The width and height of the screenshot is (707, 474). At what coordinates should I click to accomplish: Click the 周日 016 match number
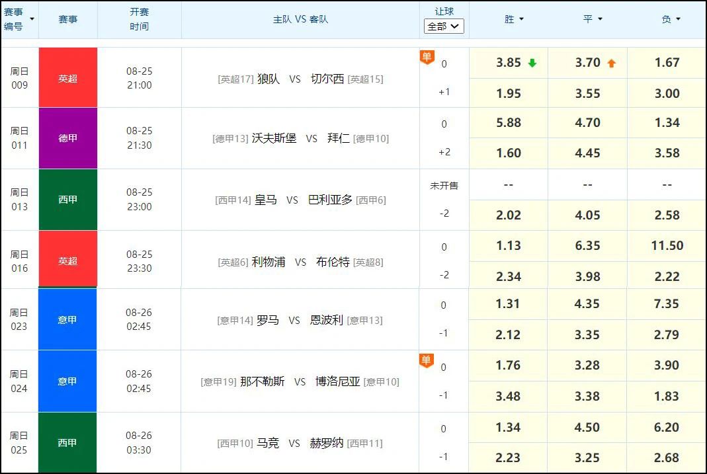pos(19,261)
